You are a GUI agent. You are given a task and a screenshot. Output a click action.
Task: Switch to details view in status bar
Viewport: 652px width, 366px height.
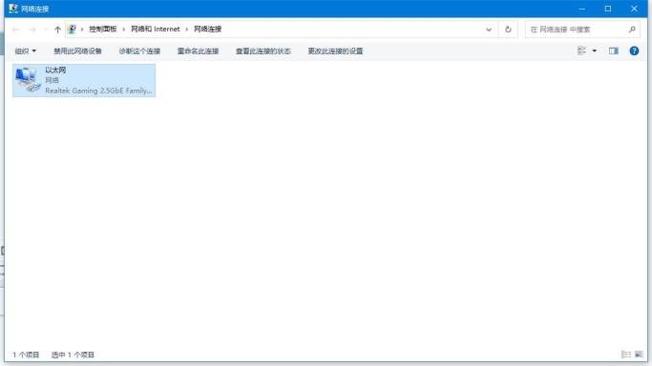[x=626, y=355]
